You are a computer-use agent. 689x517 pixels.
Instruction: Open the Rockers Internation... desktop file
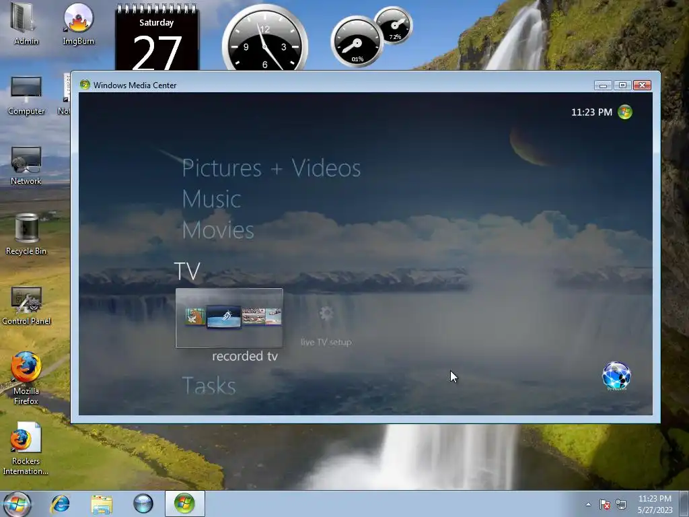[x=26, y=448]
